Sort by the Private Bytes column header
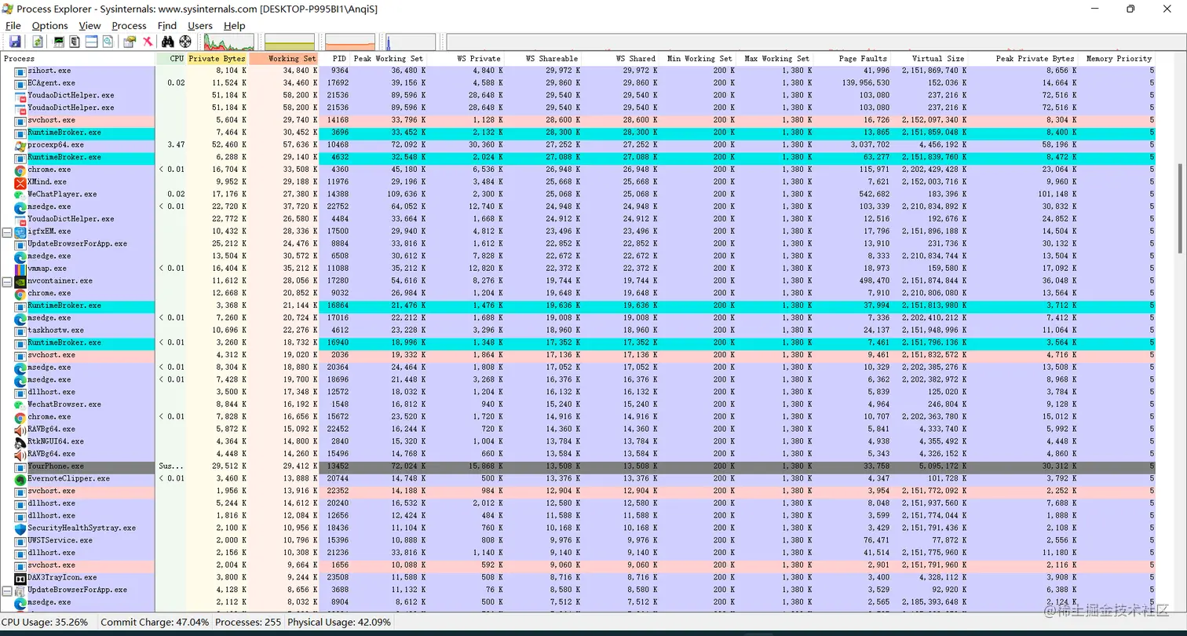 coord(217,59)
